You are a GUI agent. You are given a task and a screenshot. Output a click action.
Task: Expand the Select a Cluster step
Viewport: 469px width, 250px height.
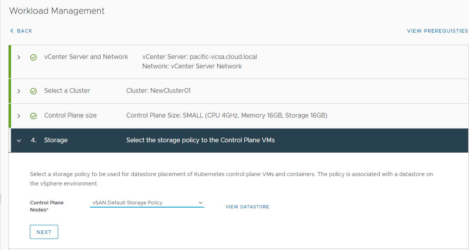tap(18, 91)
